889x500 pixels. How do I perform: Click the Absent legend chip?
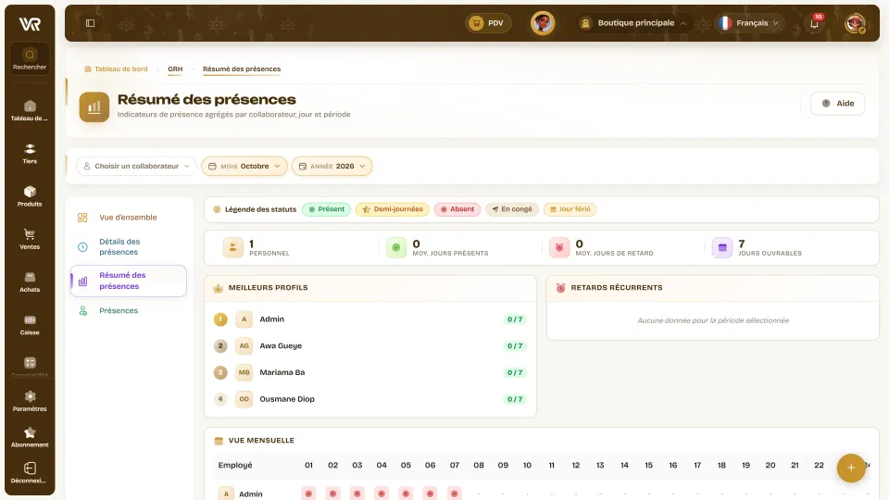(457, 209)
